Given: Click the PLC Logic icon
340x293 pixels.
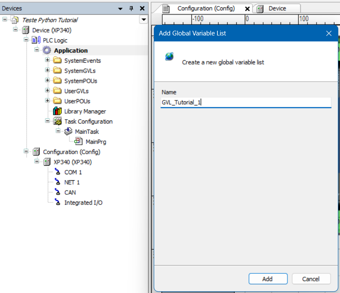Looking at the screenshot, I should pos(36,40).
